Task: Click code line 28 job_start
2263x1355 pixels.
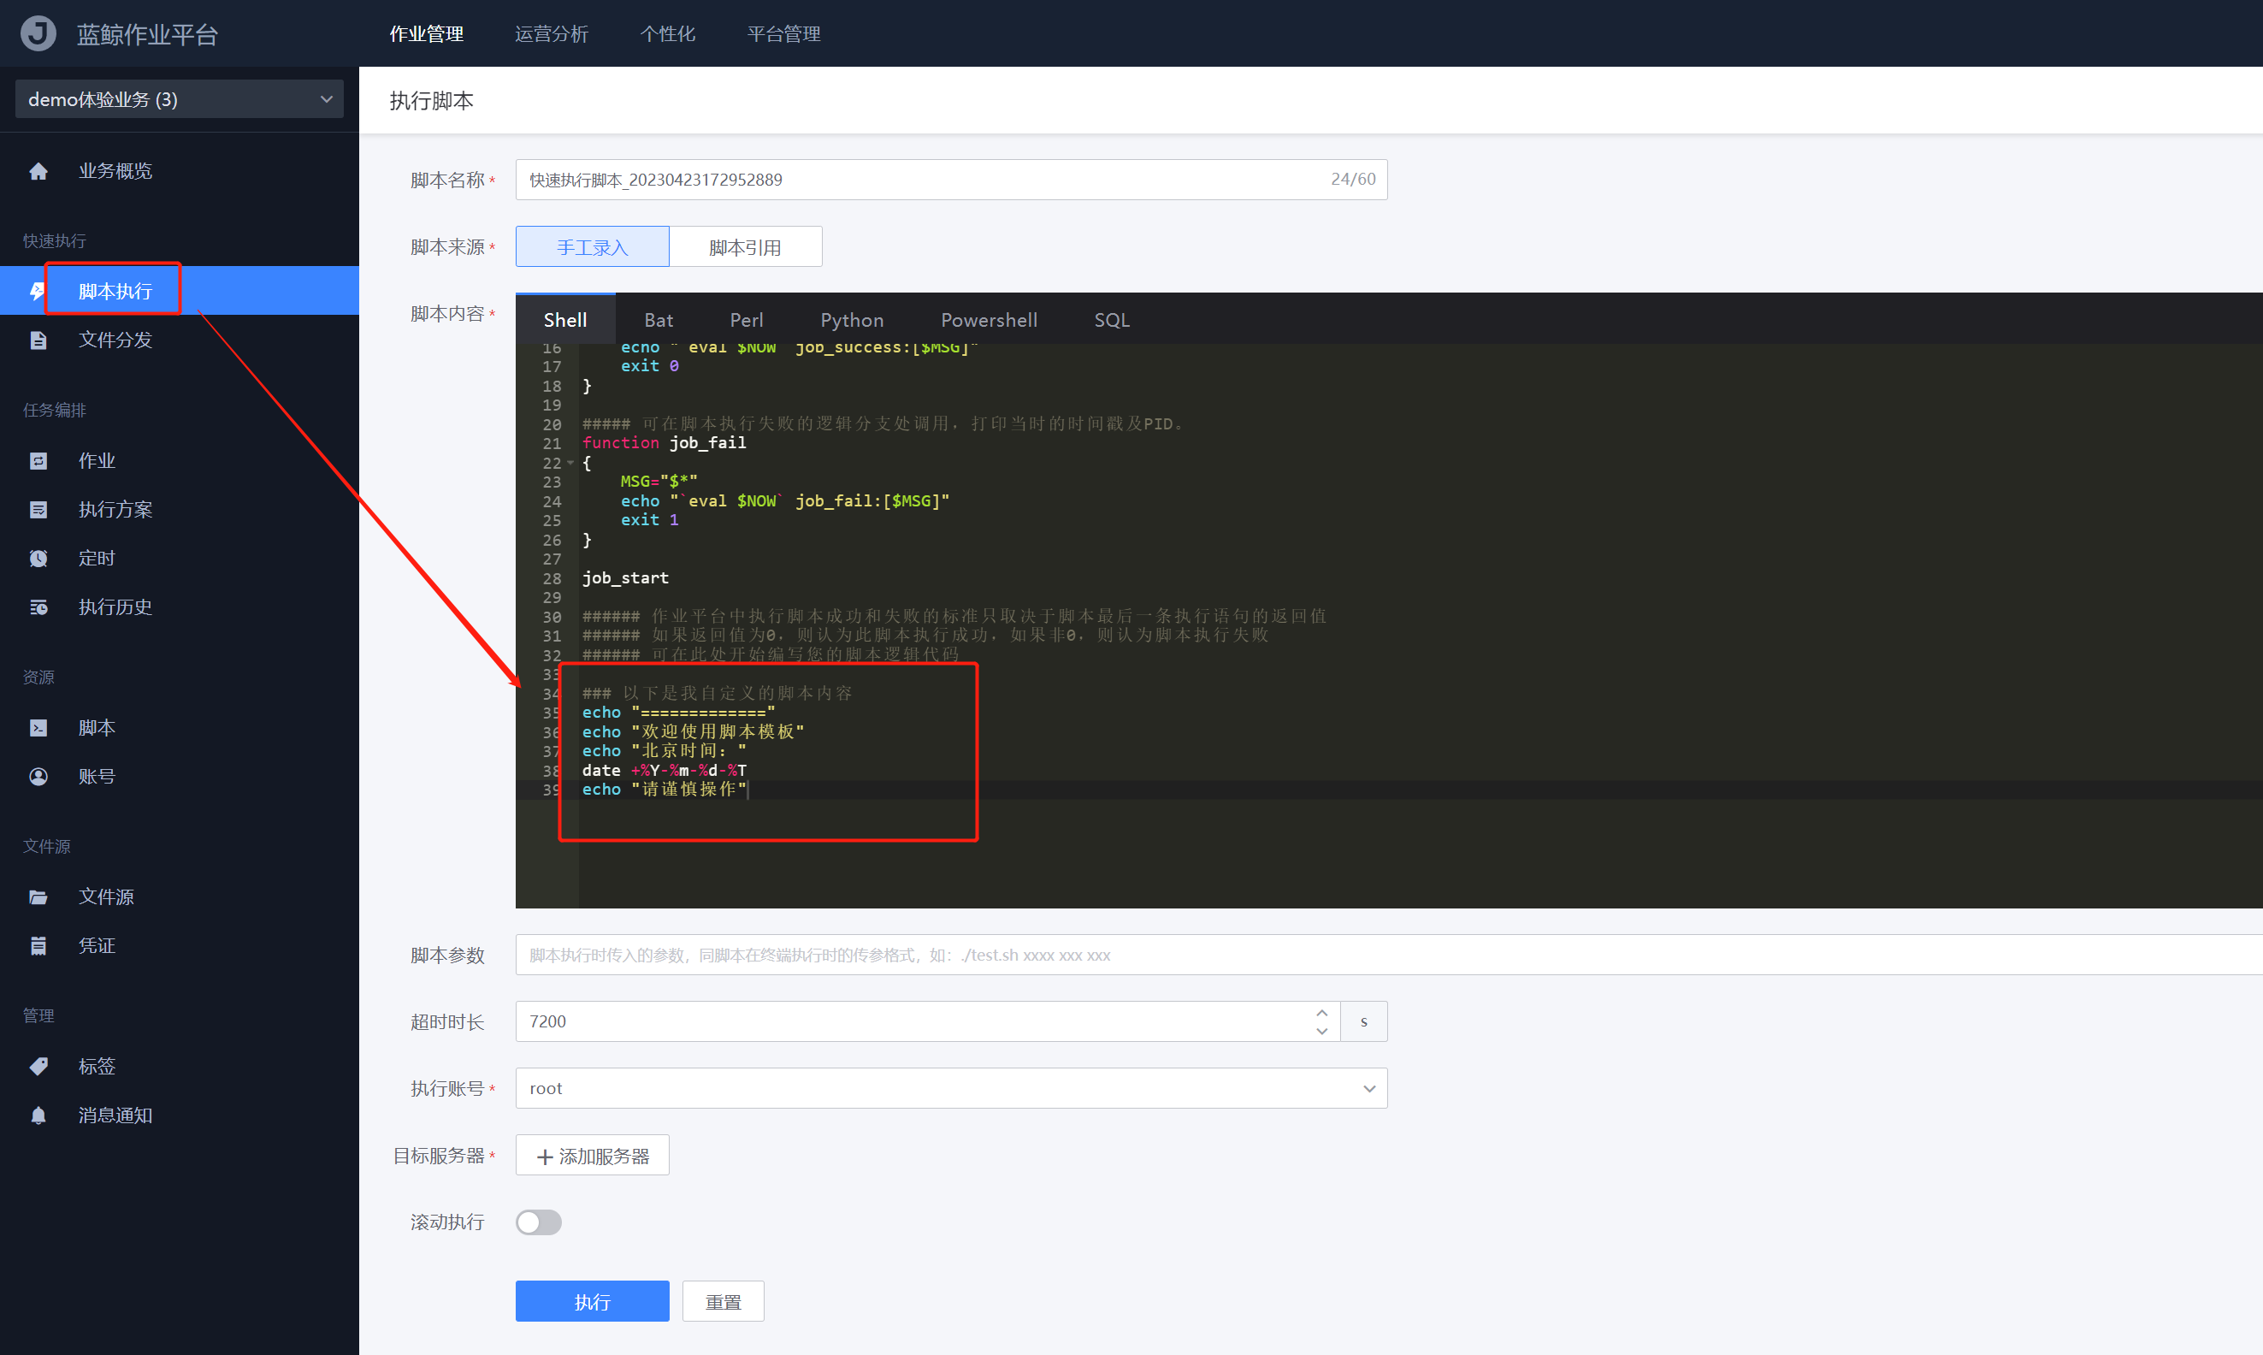Action: click(x=625, y=579)
